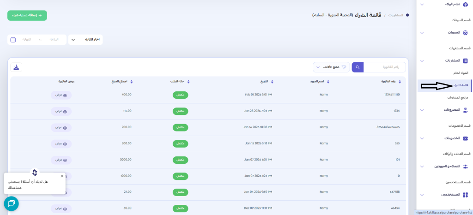Click the calendar icon in date range

coord(13,40)
